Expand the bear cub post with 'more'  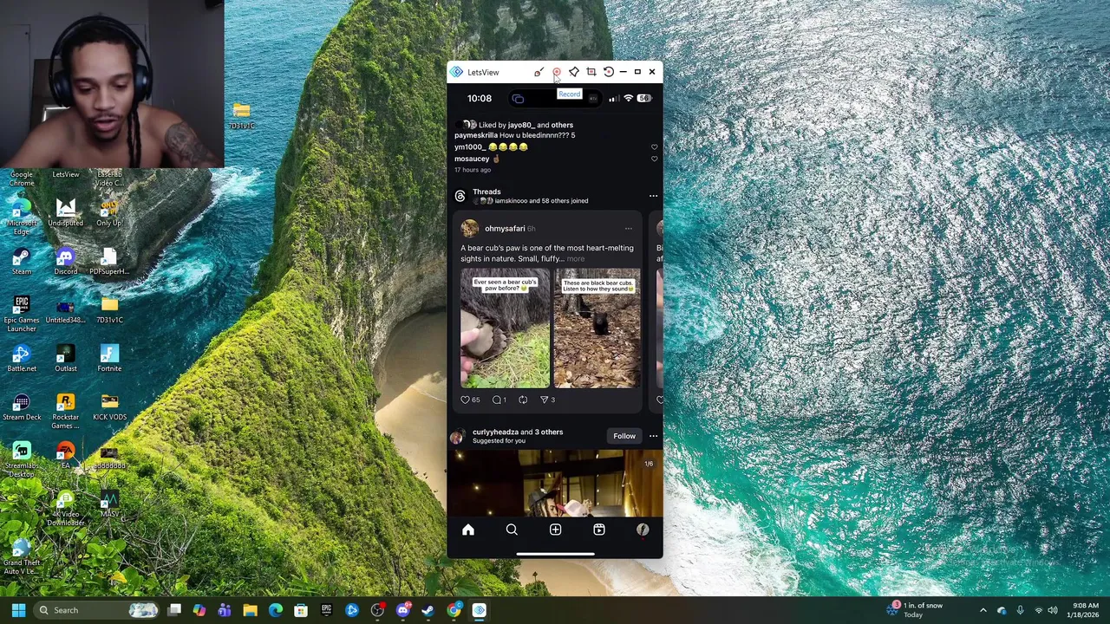pyautogui.click(x=576, y=259)
